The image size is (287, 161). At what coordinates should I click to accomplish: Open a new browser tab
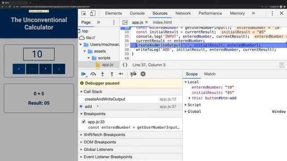[30, 3]
